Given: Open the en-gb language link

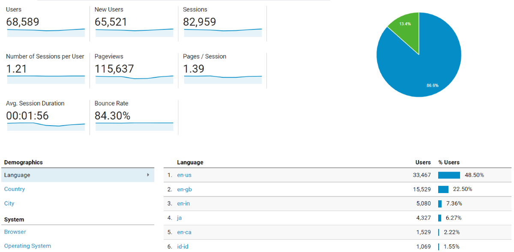Looking at the screenshot, I should (184, 189).
